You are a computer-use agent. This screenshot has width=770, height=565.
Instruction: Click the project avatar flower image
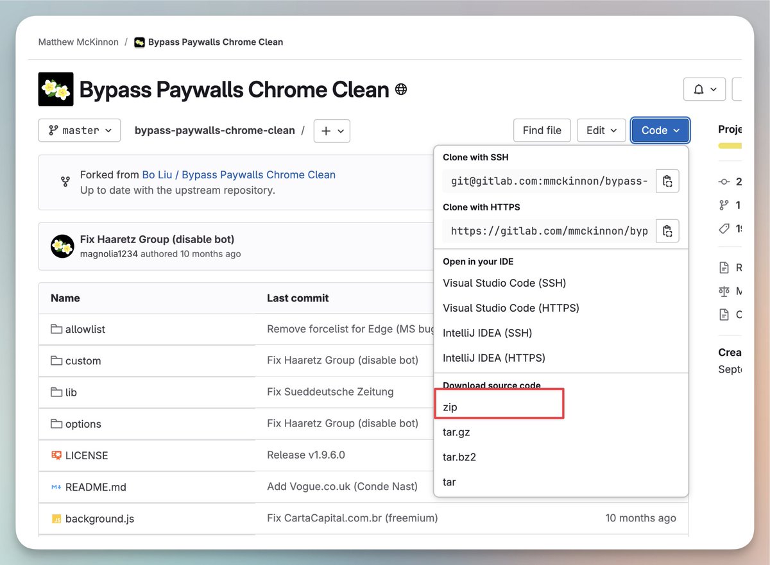(x=56, y=89)
